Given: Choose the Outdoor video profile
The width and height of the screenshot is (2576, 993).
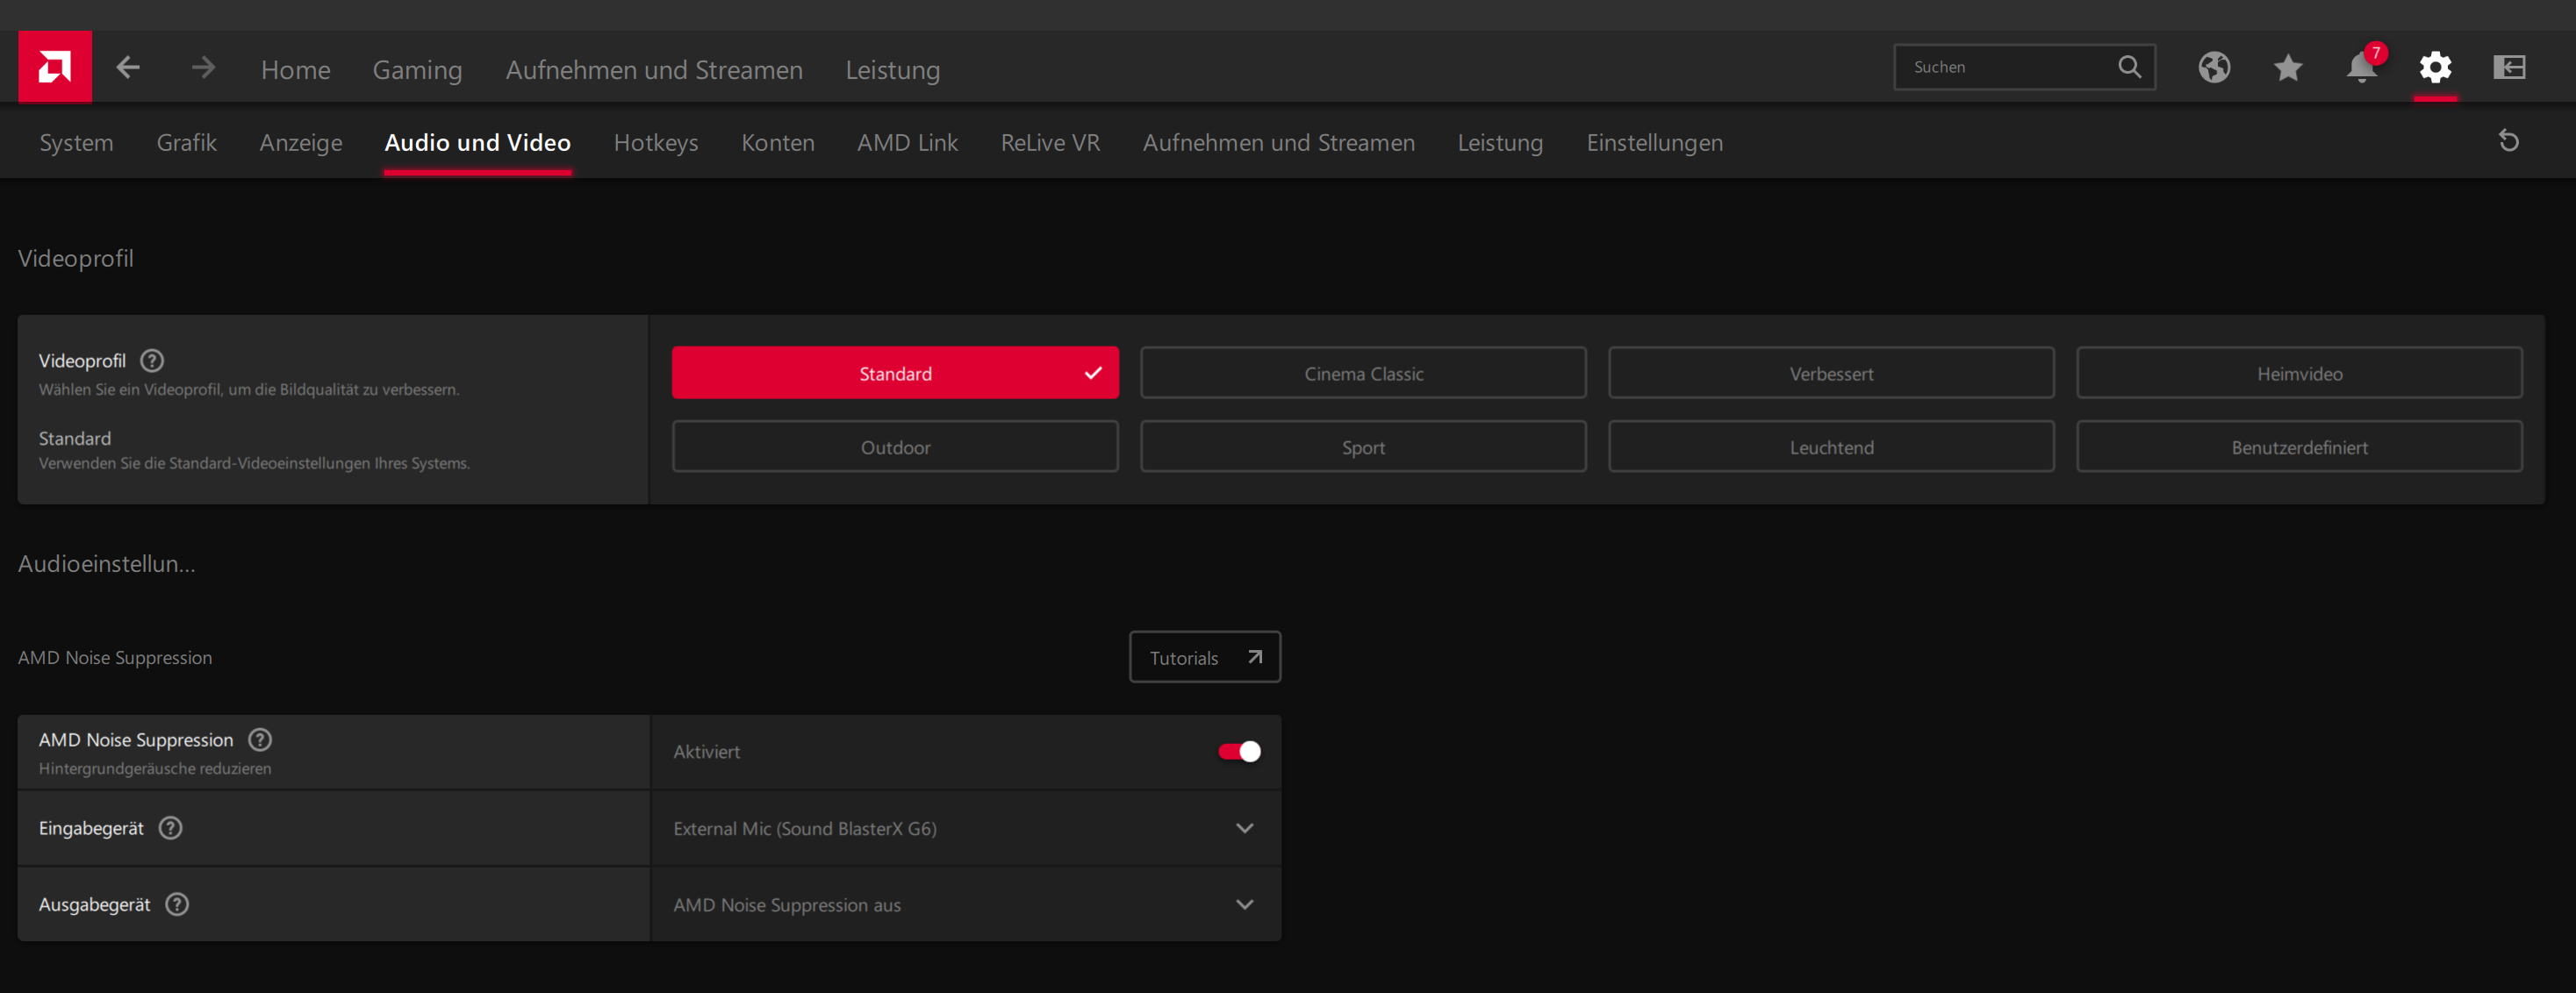Looking at the screenshot, I should pyautogui.click(x=895, y=447).
